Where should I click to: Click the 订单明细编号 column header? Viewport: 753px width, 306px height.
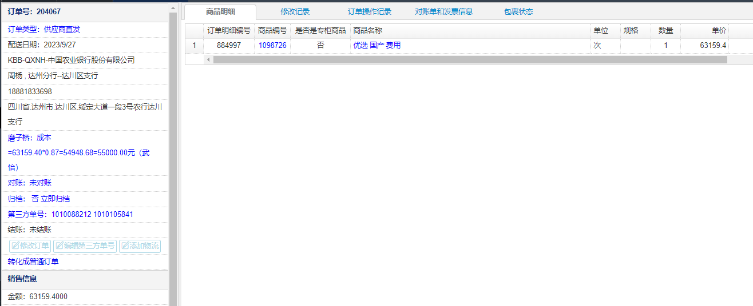point(229,30)
